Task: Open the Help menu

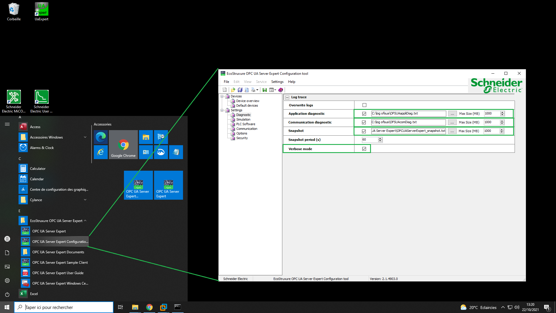Action: tap(292, 82)
